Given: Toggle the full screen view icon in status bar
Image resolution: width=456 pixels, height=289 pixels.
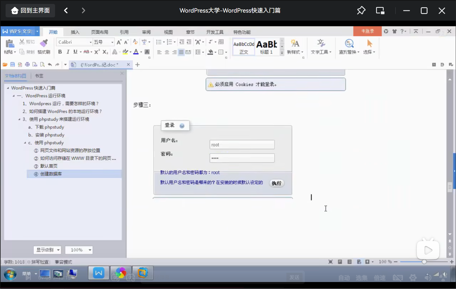Looking at the screenshot, I should coord(331,262).
